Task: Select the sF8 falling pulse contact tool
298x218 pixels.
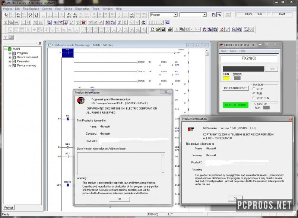Action: pyautogui.click(x=75, y=15)
